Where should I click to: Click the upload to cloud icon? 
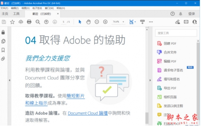click(21, 22)
